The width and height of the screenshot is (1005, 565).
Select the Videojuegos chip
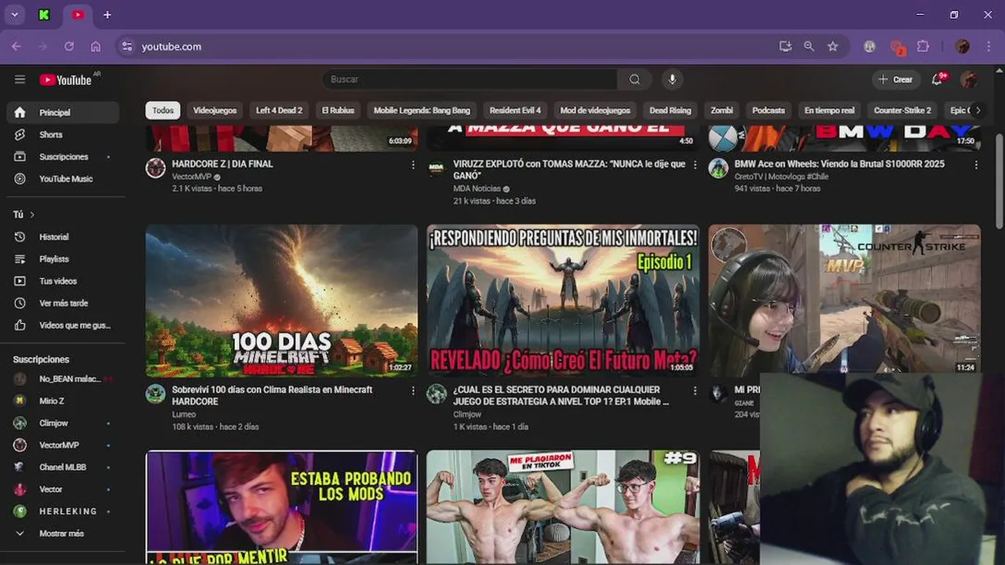pos(215,111)
